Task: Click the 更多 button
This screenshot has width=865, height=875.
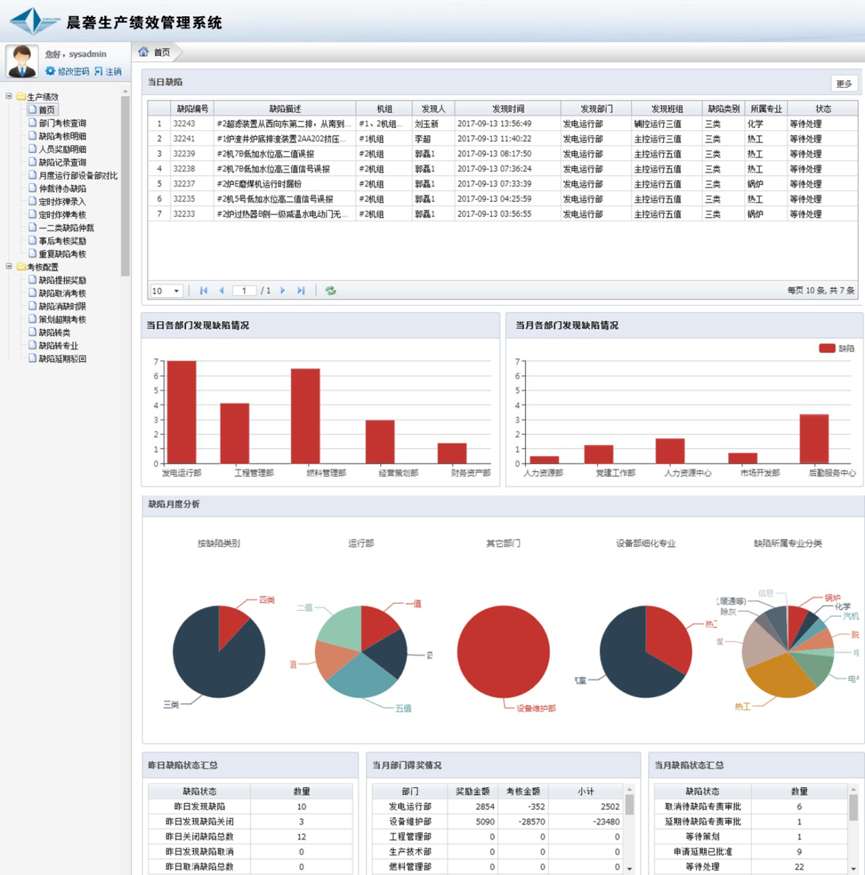Action: pos(844,83)
